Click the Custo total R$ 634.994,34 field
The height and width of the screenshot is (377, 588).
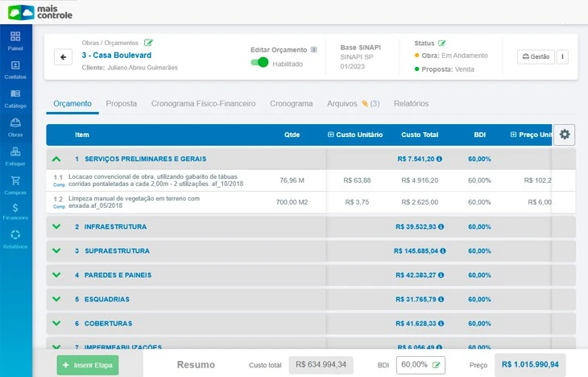pos(321,365)
